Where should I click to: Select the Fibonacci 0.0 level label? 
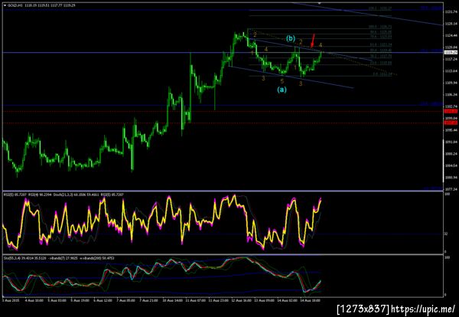tap(382, 74)
